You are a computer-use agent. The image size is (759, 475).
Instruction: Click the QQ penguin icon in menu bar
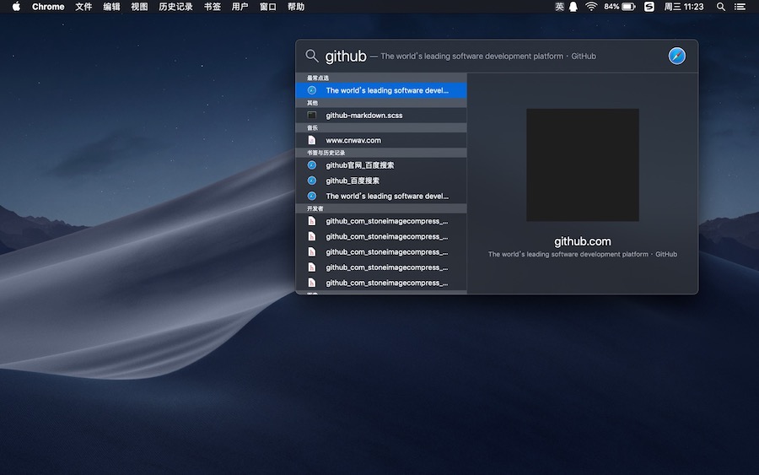coord(573,7)
